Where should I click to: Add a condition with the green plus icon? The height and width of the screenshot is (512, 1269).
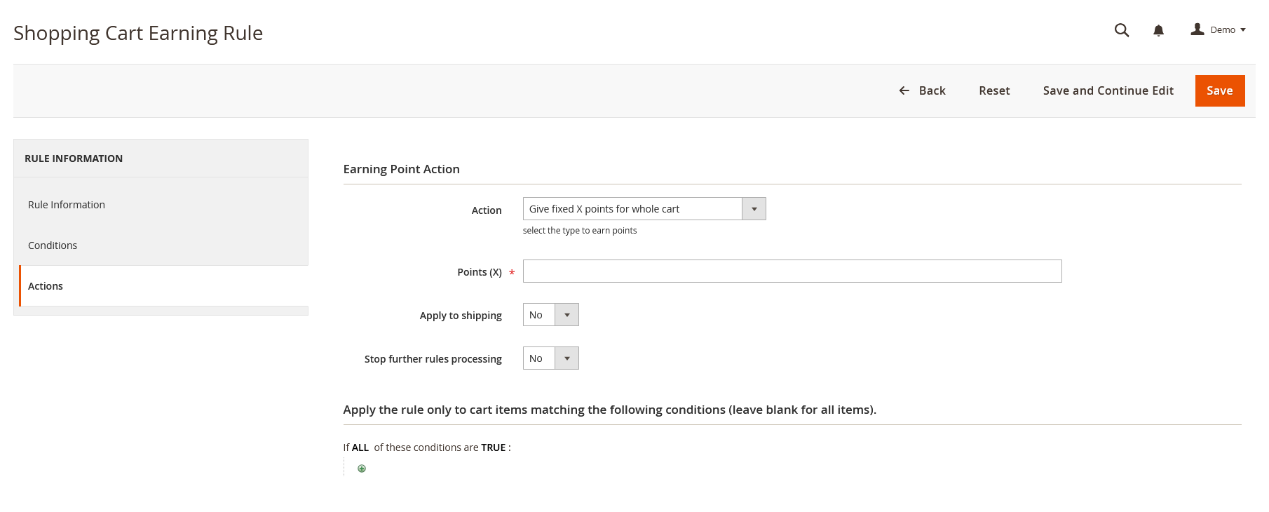pyautogui.click(x=362, y=469)
